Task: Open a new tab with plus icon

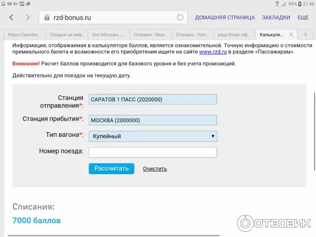Action: click(x=305, y=35)
